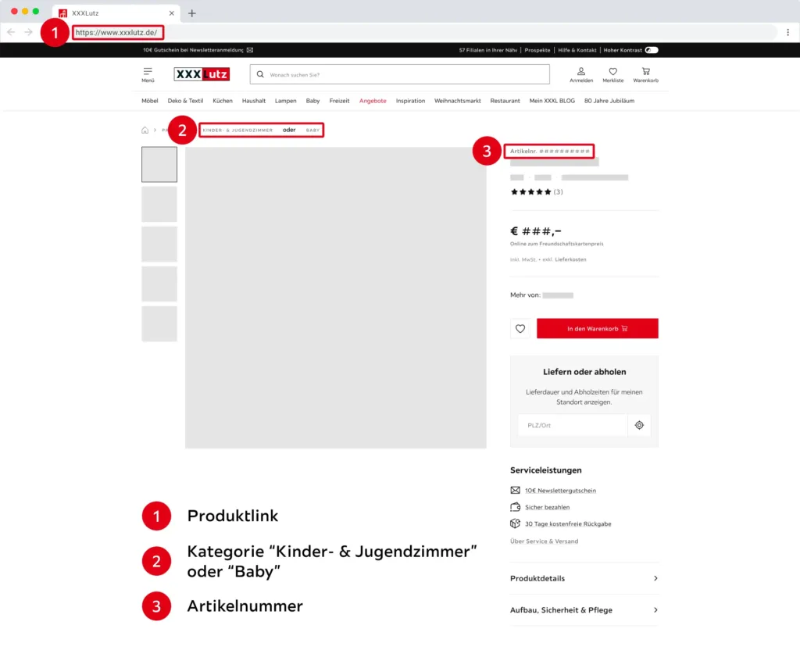Select the Küchen navigation item

click(x=223, y=101)
